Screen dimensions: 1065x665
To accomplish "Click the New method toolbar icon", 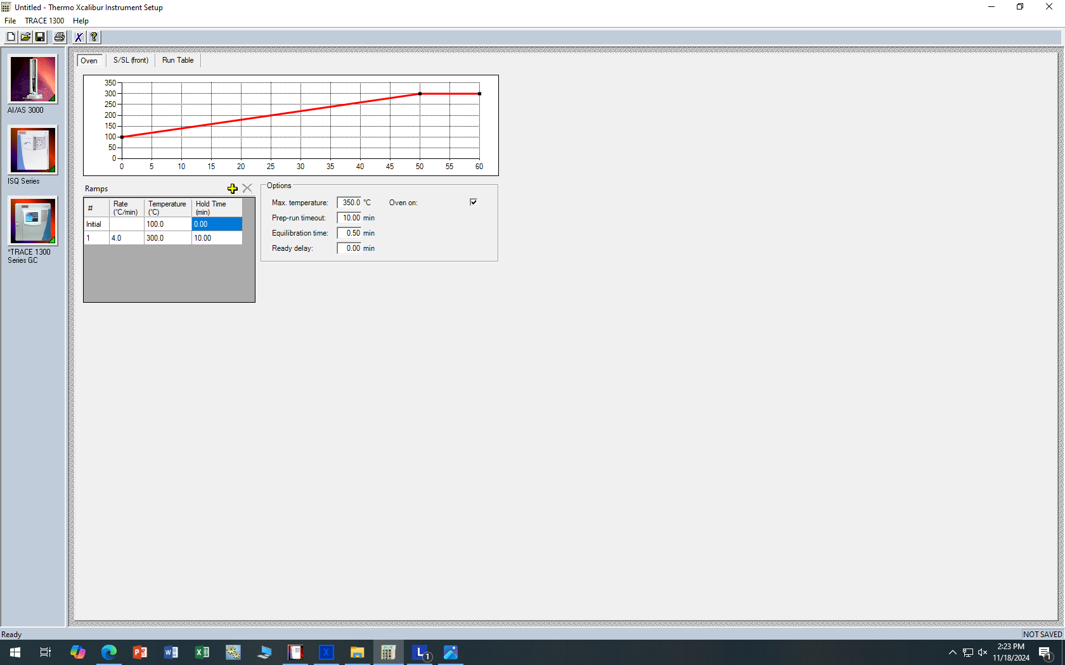I will coord(11,37).
